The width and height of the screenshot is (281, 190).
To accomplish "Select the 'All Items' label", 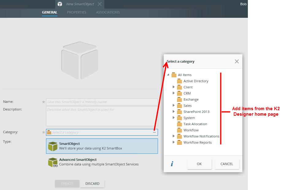I will (x=185, y=75).
